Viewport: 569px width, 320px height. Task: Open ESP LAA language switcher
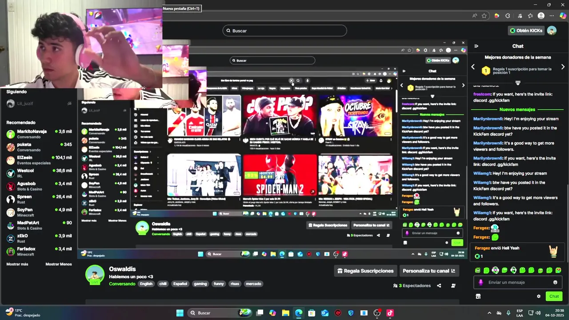pos(520,313)
